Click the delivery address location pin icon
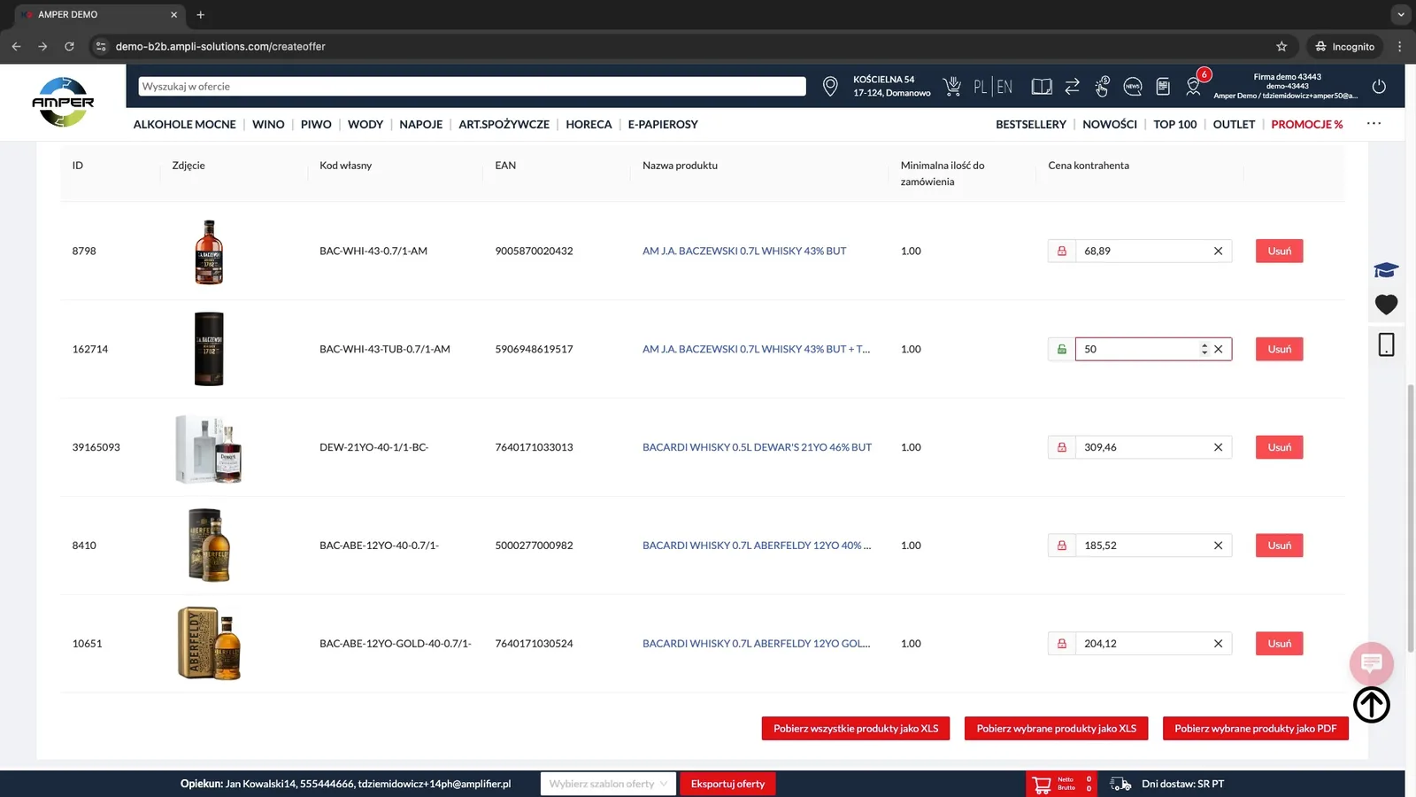 (x=830, y=86)
